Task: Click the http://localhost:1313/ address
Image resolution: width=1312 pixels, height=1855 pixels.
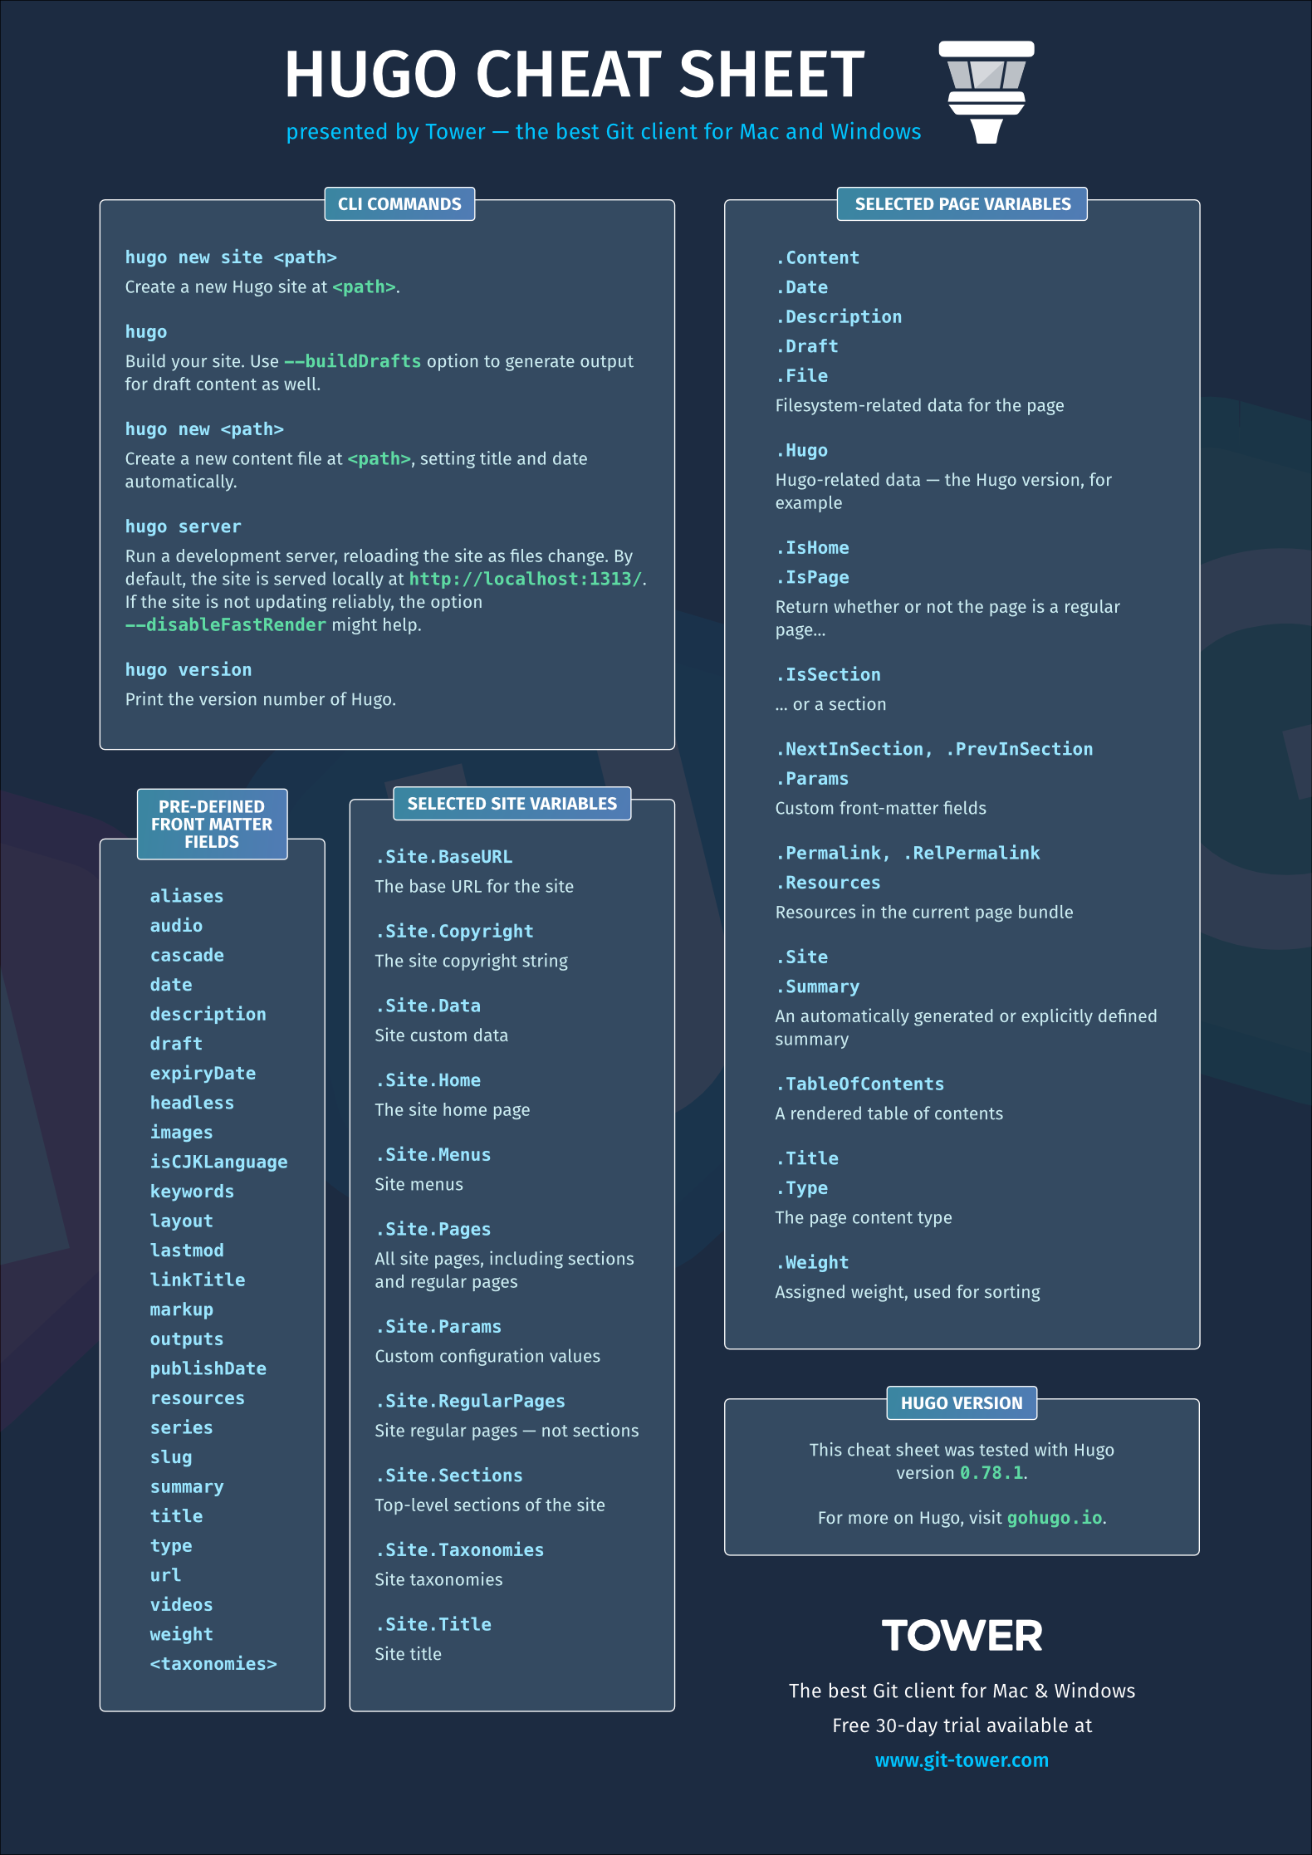Action: pyautogui.click(x=526, y=579)
